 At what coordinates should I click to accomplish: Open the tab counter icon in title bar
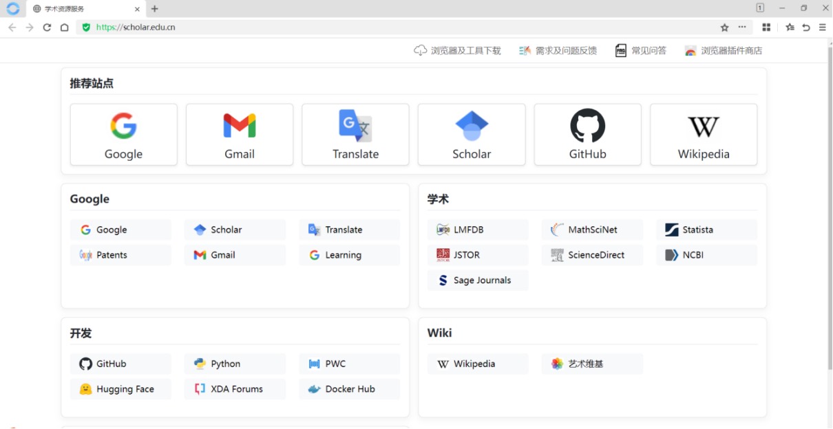760,8
